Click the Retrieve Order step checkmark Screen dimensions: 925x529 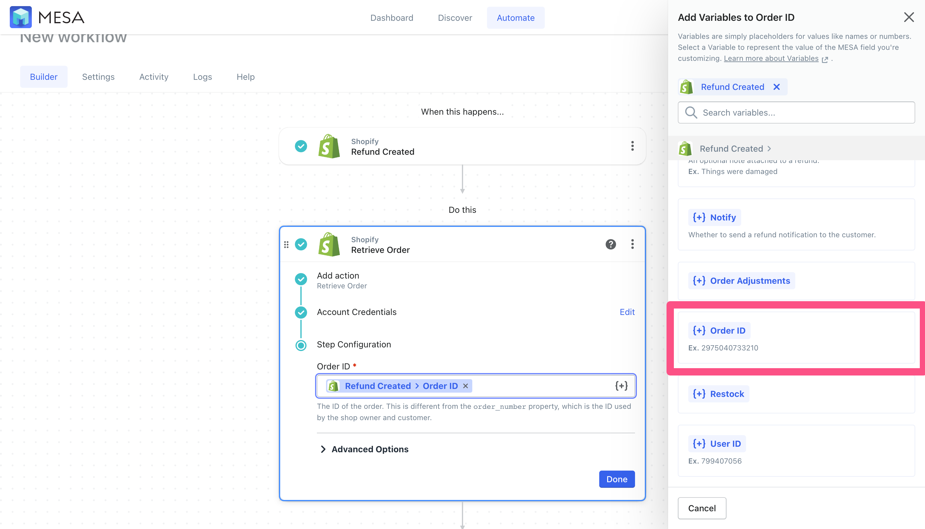tap(301, 244)
